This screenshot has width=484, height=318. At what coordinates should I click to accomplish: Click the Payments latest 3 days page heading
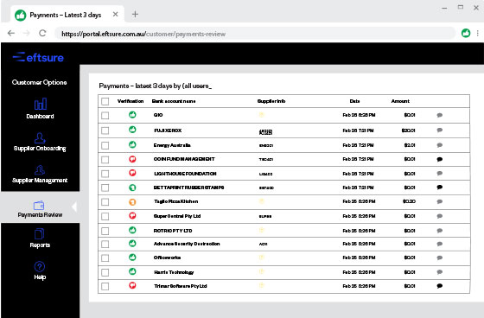(156, 86)
